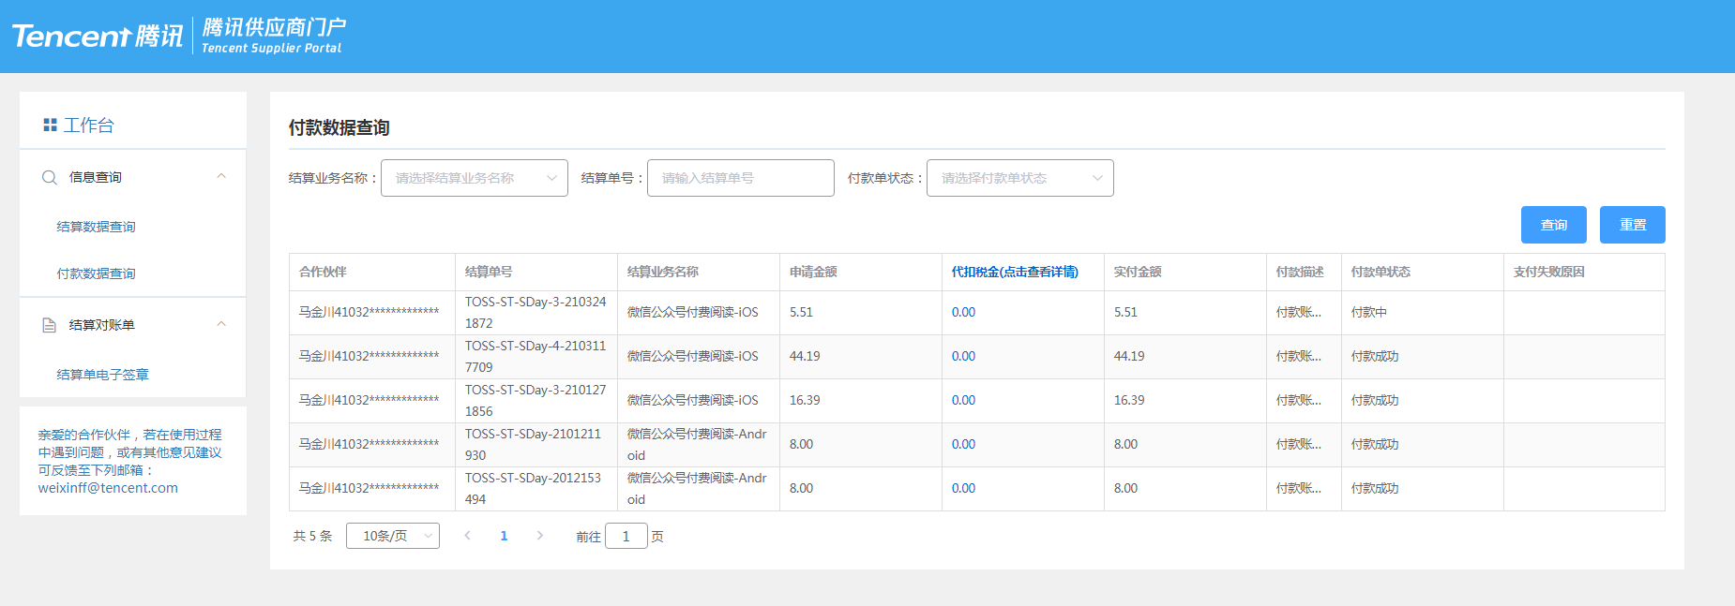This screenshot has width=1735, height=606.
Task: Click 共 5 条 total count text
Action: (x=312, y=536)
